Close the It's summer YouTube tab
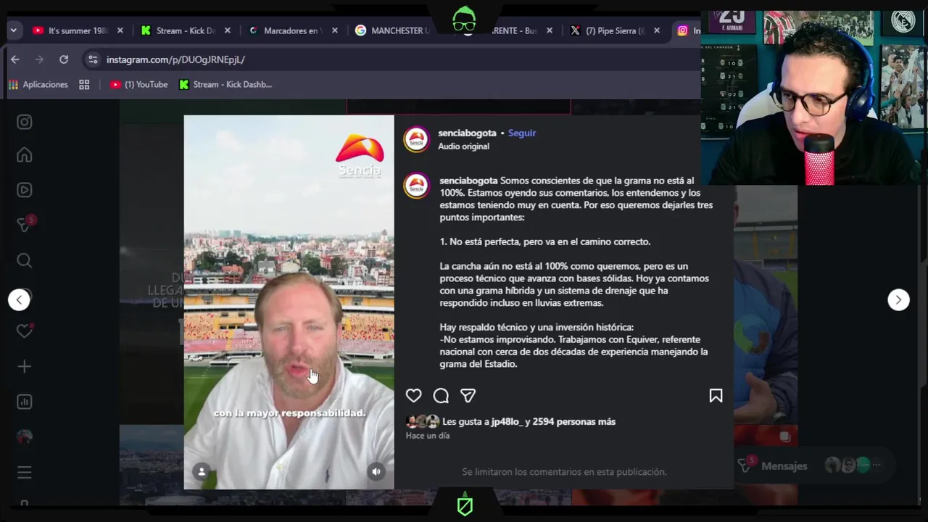The image size is (928, 522). 120,30
